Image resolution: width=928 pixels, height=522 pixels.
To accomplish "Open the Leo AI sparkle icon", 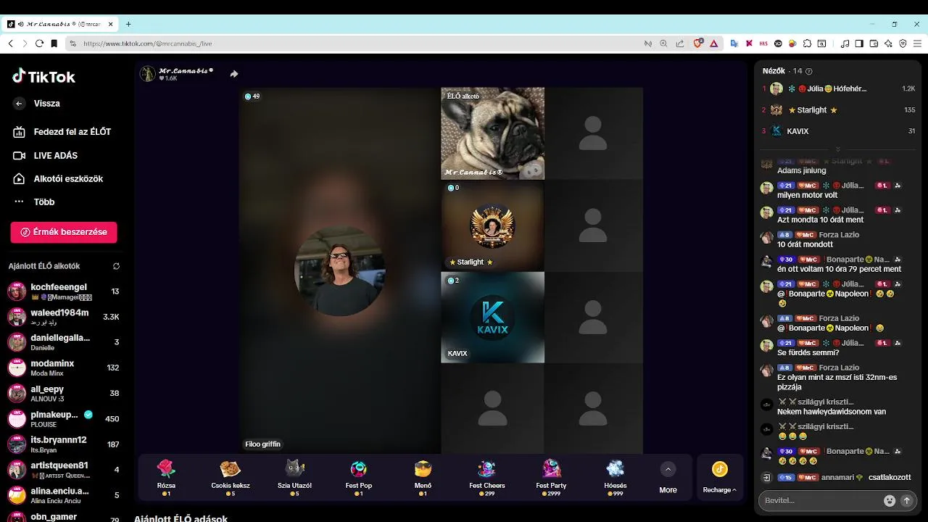I will tap(888, 43).
